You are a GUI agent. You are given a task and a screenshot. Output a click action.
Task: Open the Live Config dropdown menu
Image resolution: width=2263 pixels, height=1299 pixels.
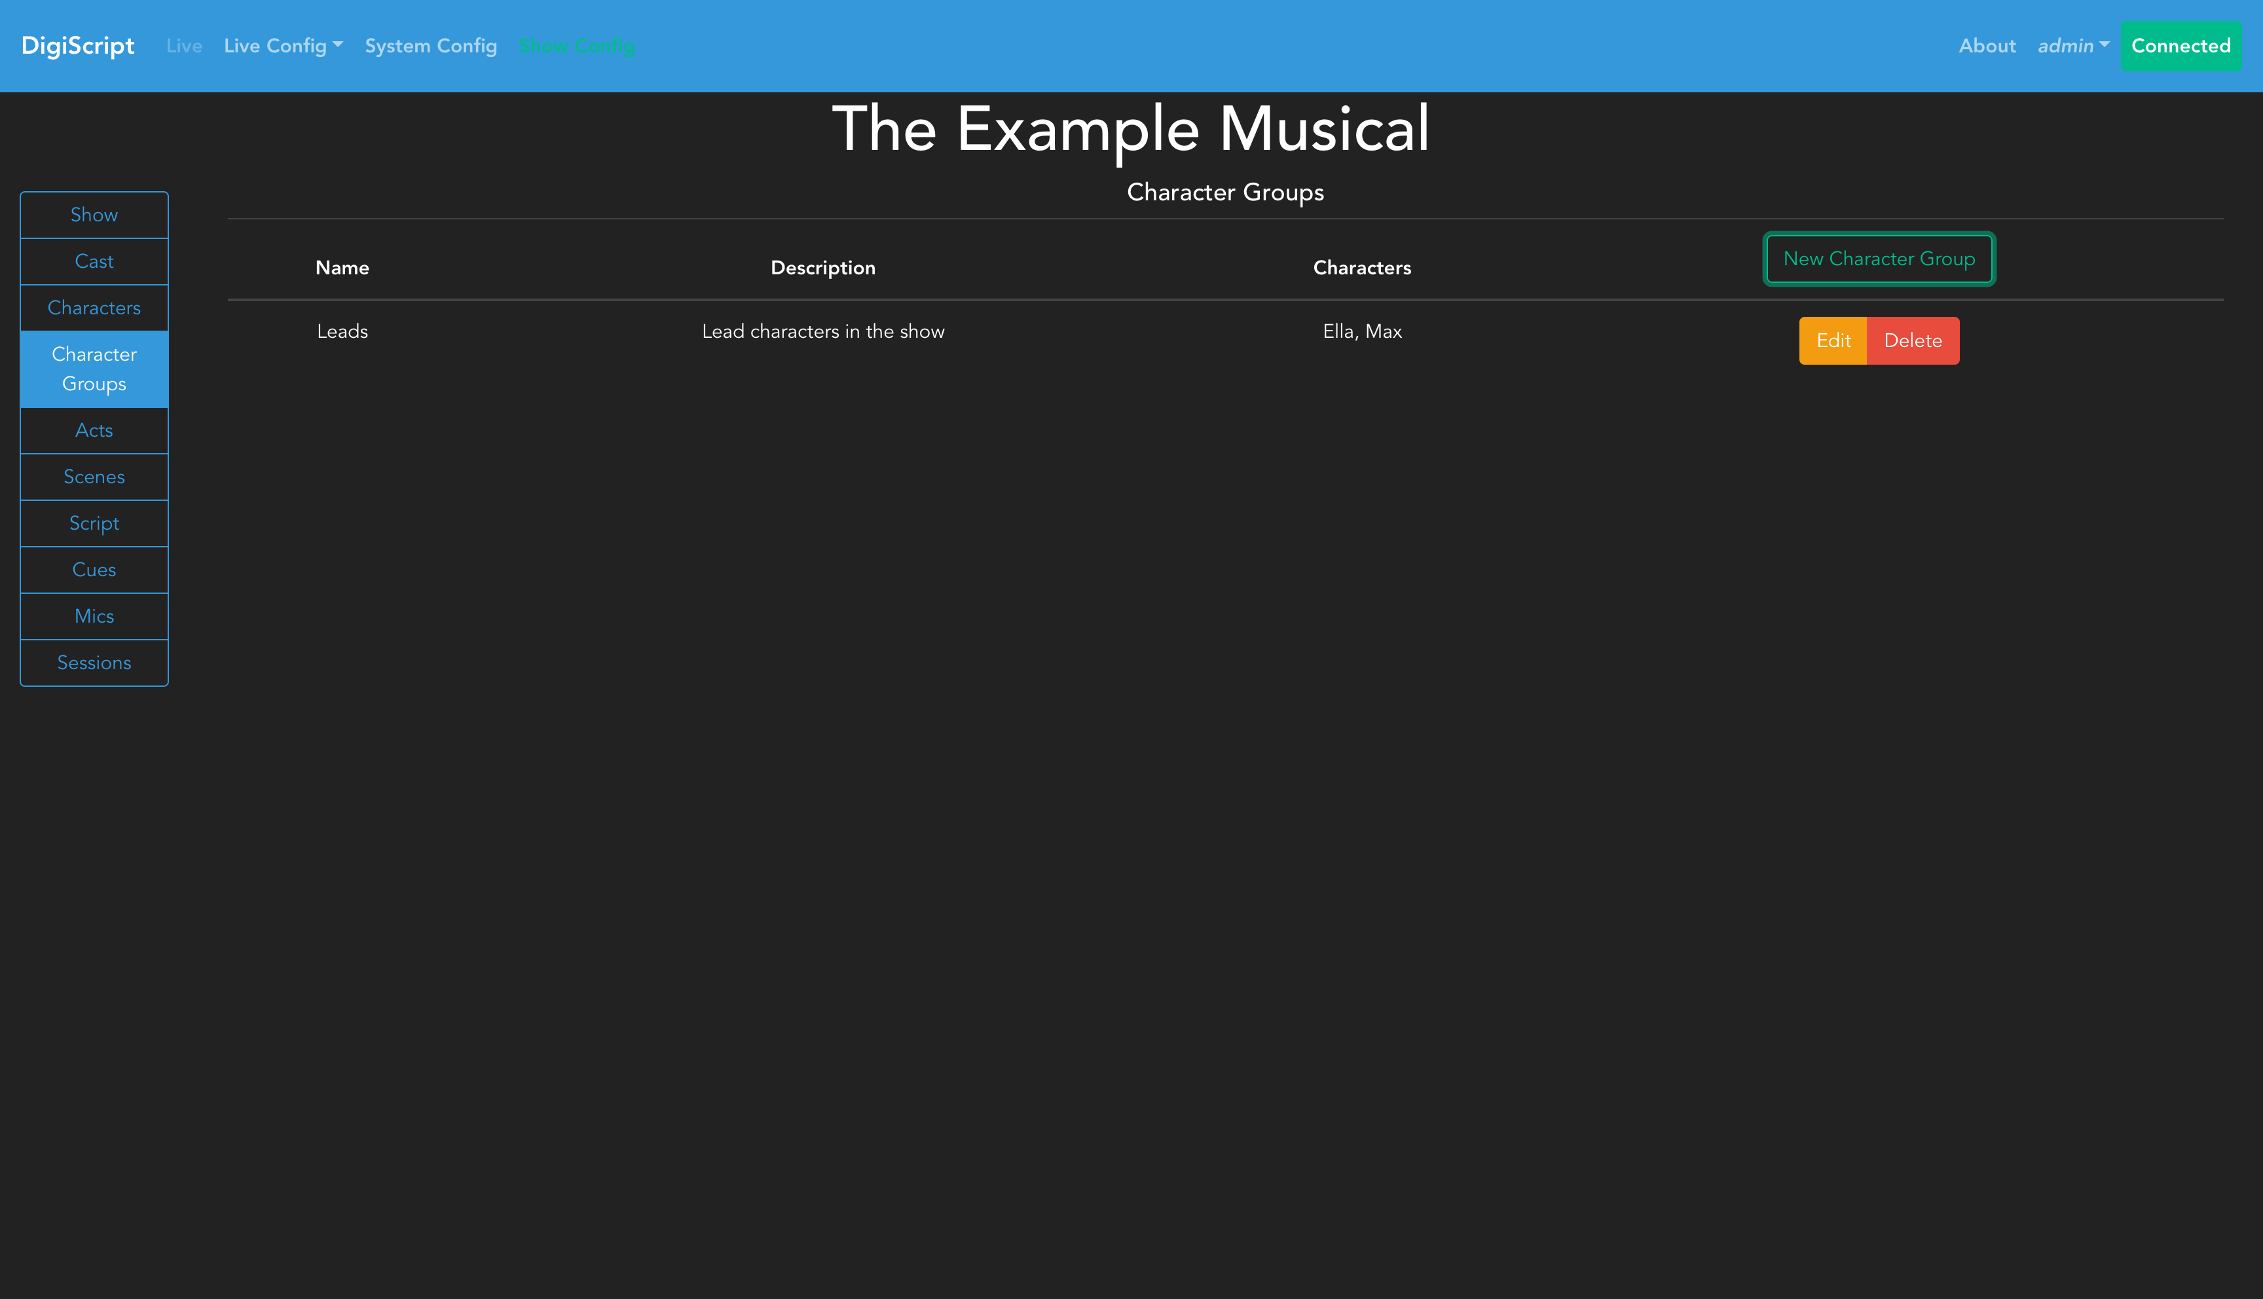click(283, 45)
